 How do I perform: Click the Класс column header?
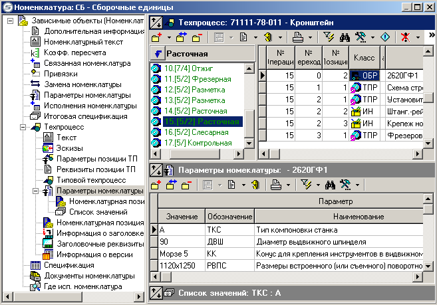click(x=364, y=58)
